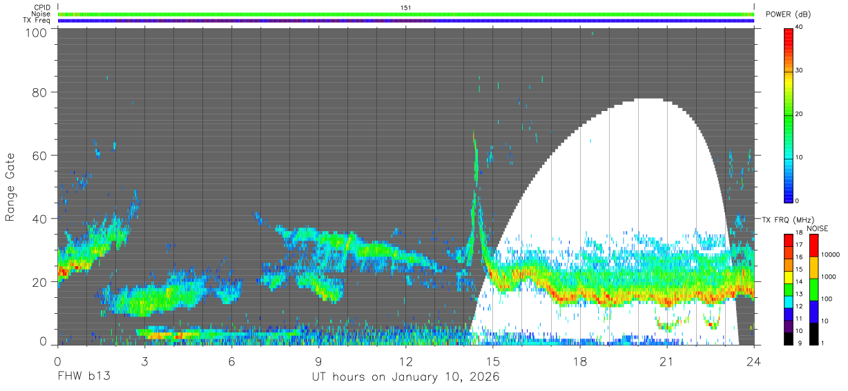Screen dimensions: 848x391
Task: Click the NOISE legend title
Action: click(x=818, y=228)
